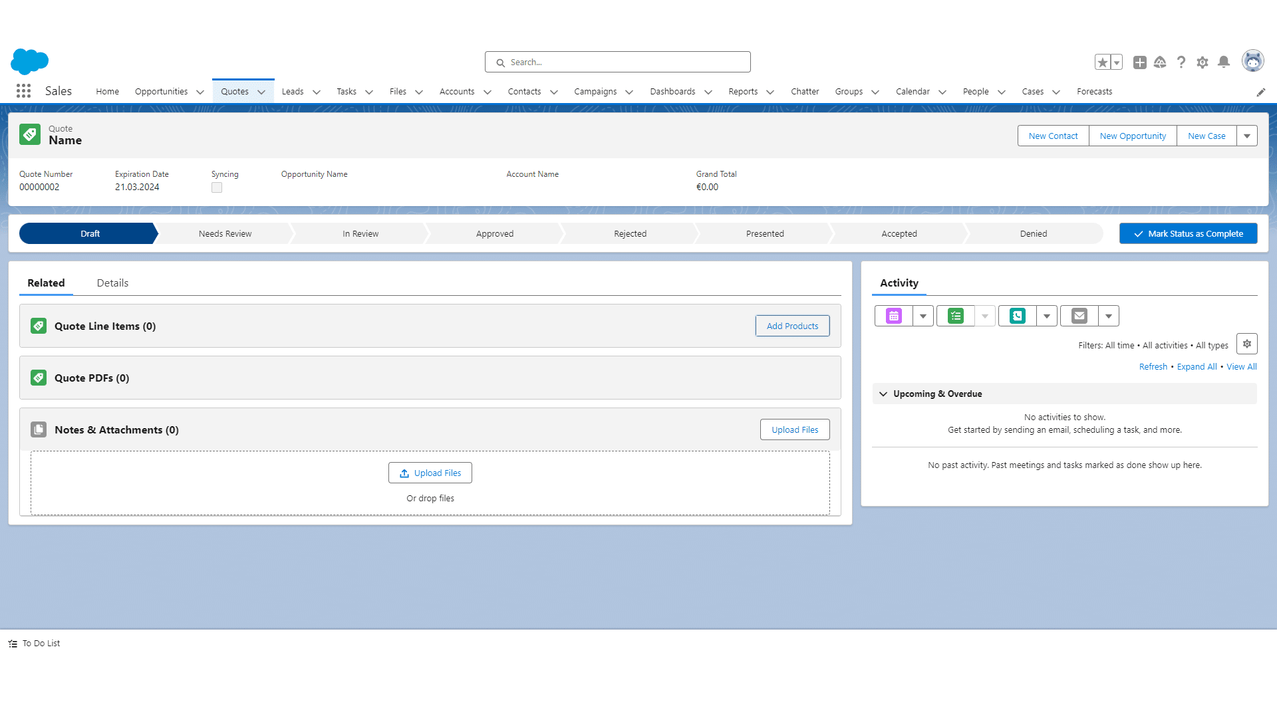
Task: Expand the Opportunities tab dropdown chevron
Action: [x=200, y=92]
